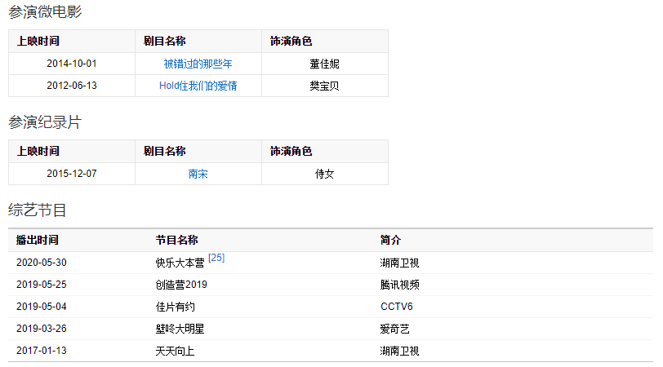Click the role name 董佳妮
Screen dimensions: 663x367
pyautogui.click(x=324, y=64)
